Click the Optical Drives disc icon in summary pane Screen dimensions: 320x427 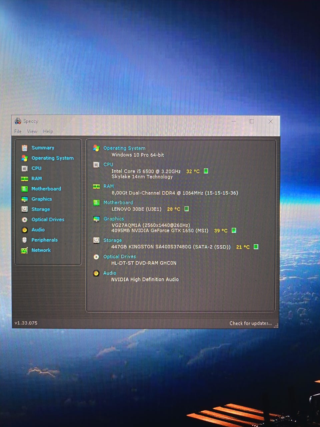coord(96,257)
